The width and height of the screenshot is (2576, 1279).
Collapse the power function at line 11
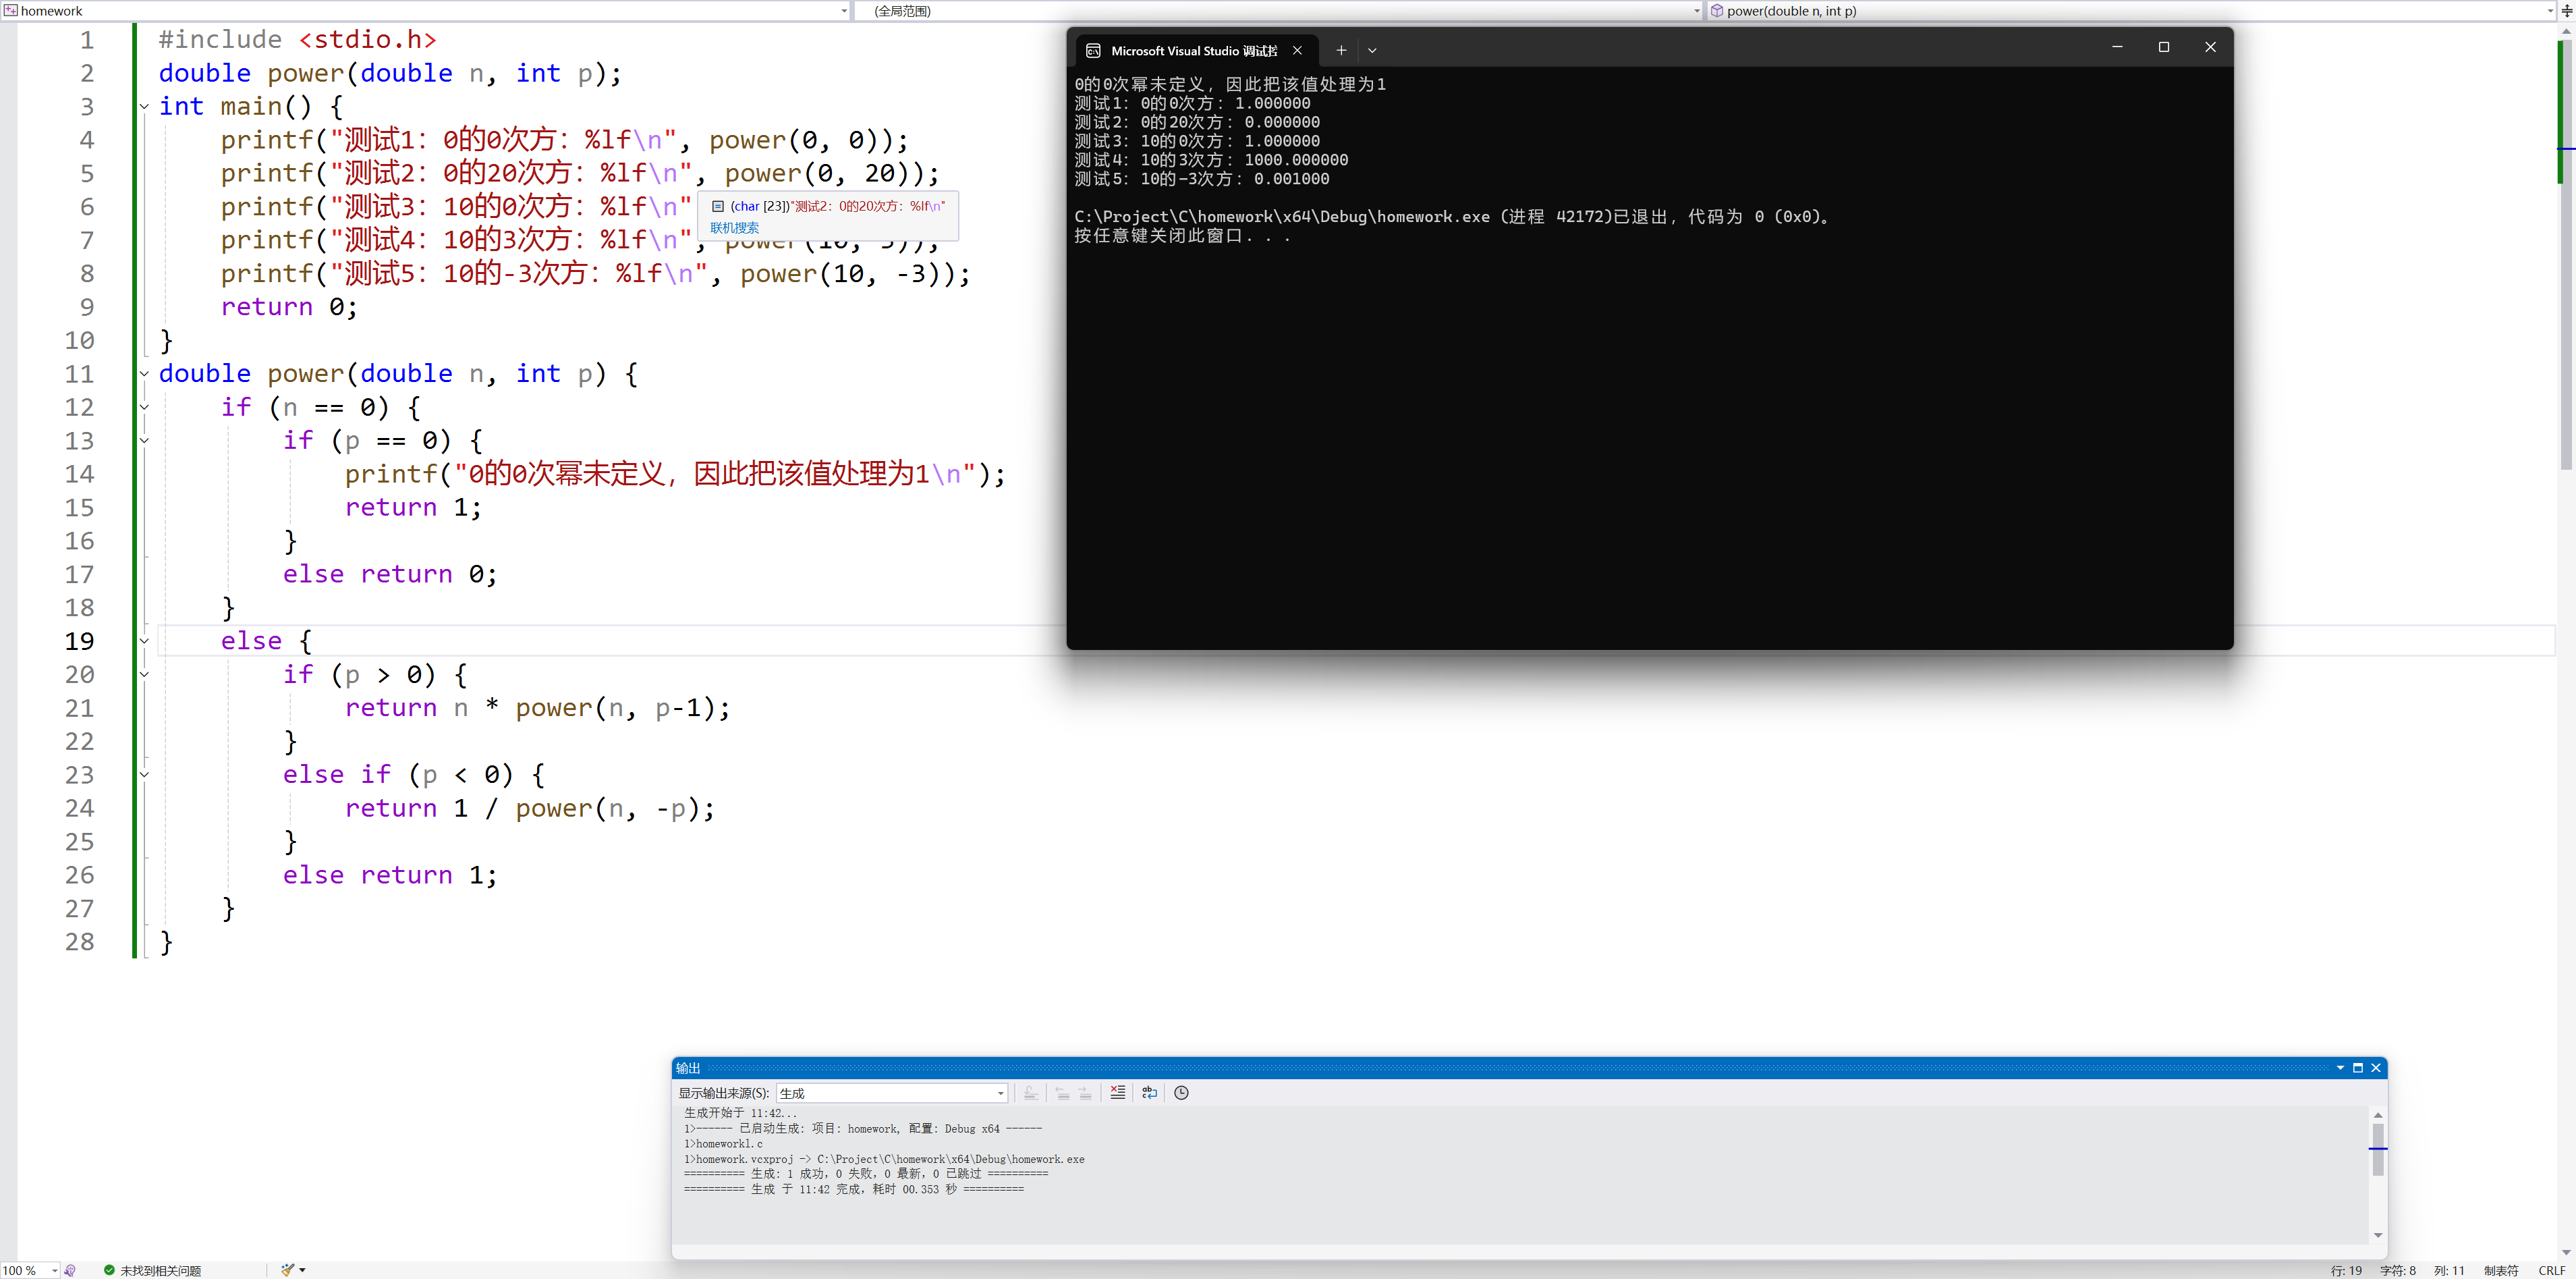[144, 373]
